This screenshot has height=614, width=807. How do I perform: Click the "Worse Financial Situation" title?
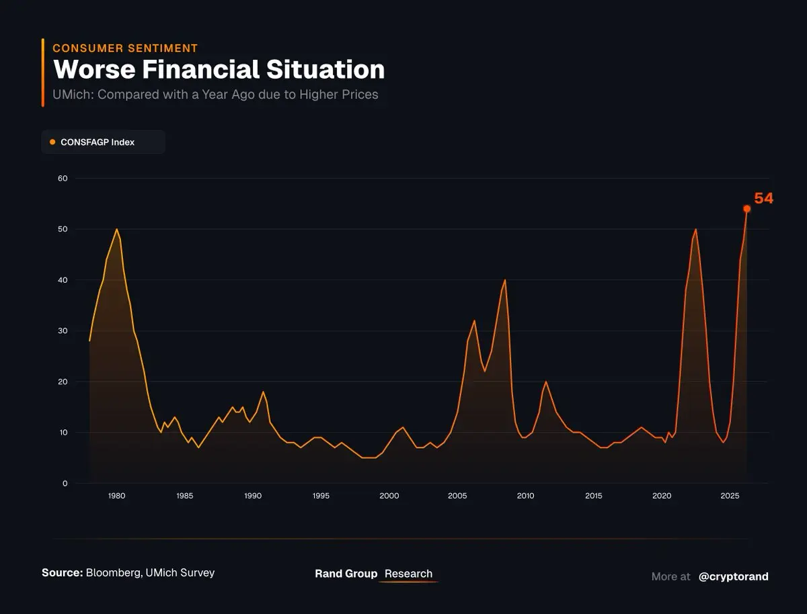click(x=219, y=69)
